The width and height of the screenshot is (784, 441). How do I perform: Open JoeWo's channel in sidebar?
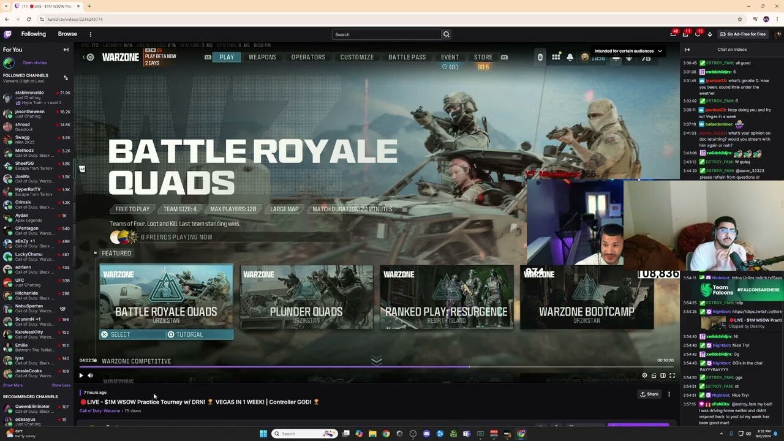click(x=37, y=178)
